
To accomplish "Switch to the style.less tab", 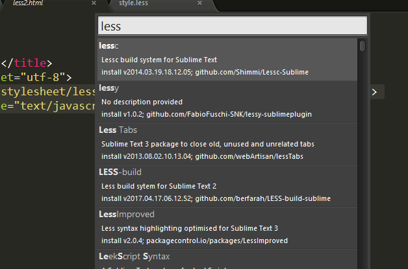I will pos(133,3).
